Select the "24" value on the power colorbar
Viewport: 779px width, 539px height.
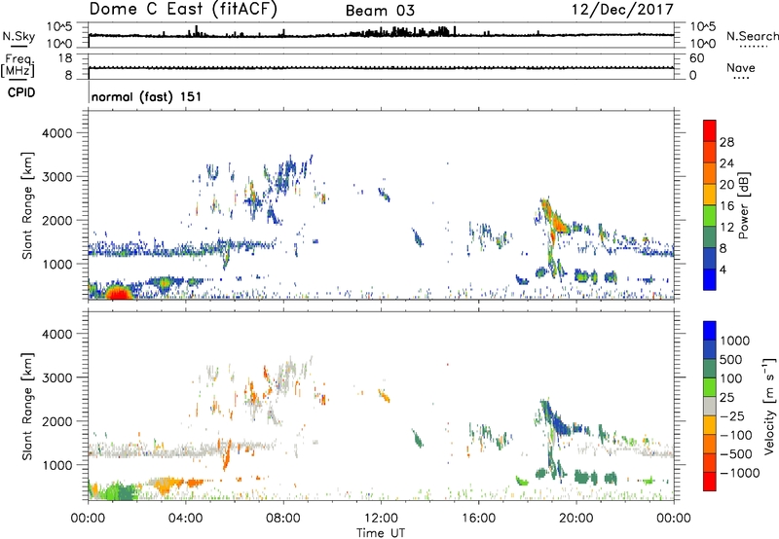click(726, 163)
